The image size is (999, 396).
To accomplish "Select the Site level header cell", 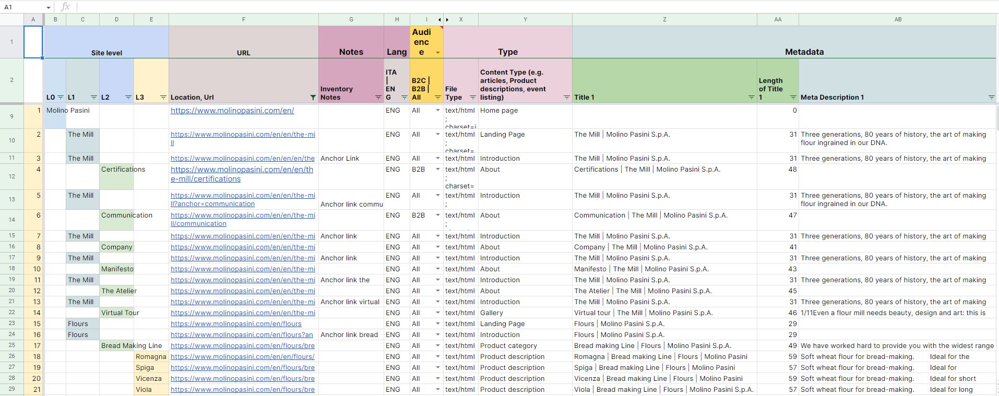I will pyautogui.click(x=106, y=42).
